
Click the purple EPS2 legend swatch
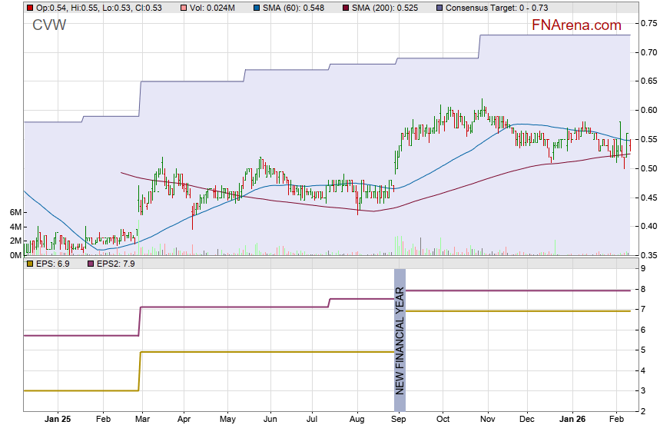click(89, 264)
